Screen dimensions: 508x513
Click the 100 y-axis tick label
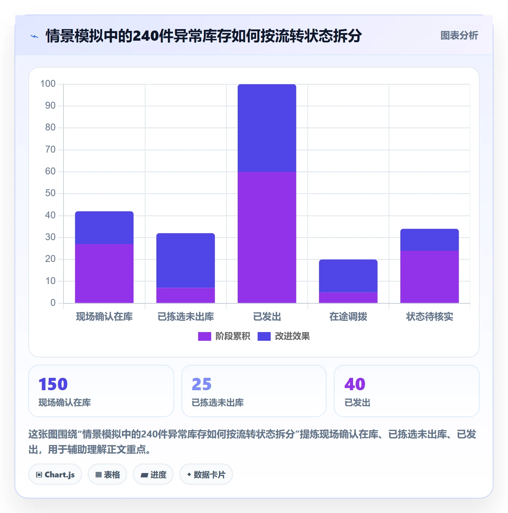48,84
